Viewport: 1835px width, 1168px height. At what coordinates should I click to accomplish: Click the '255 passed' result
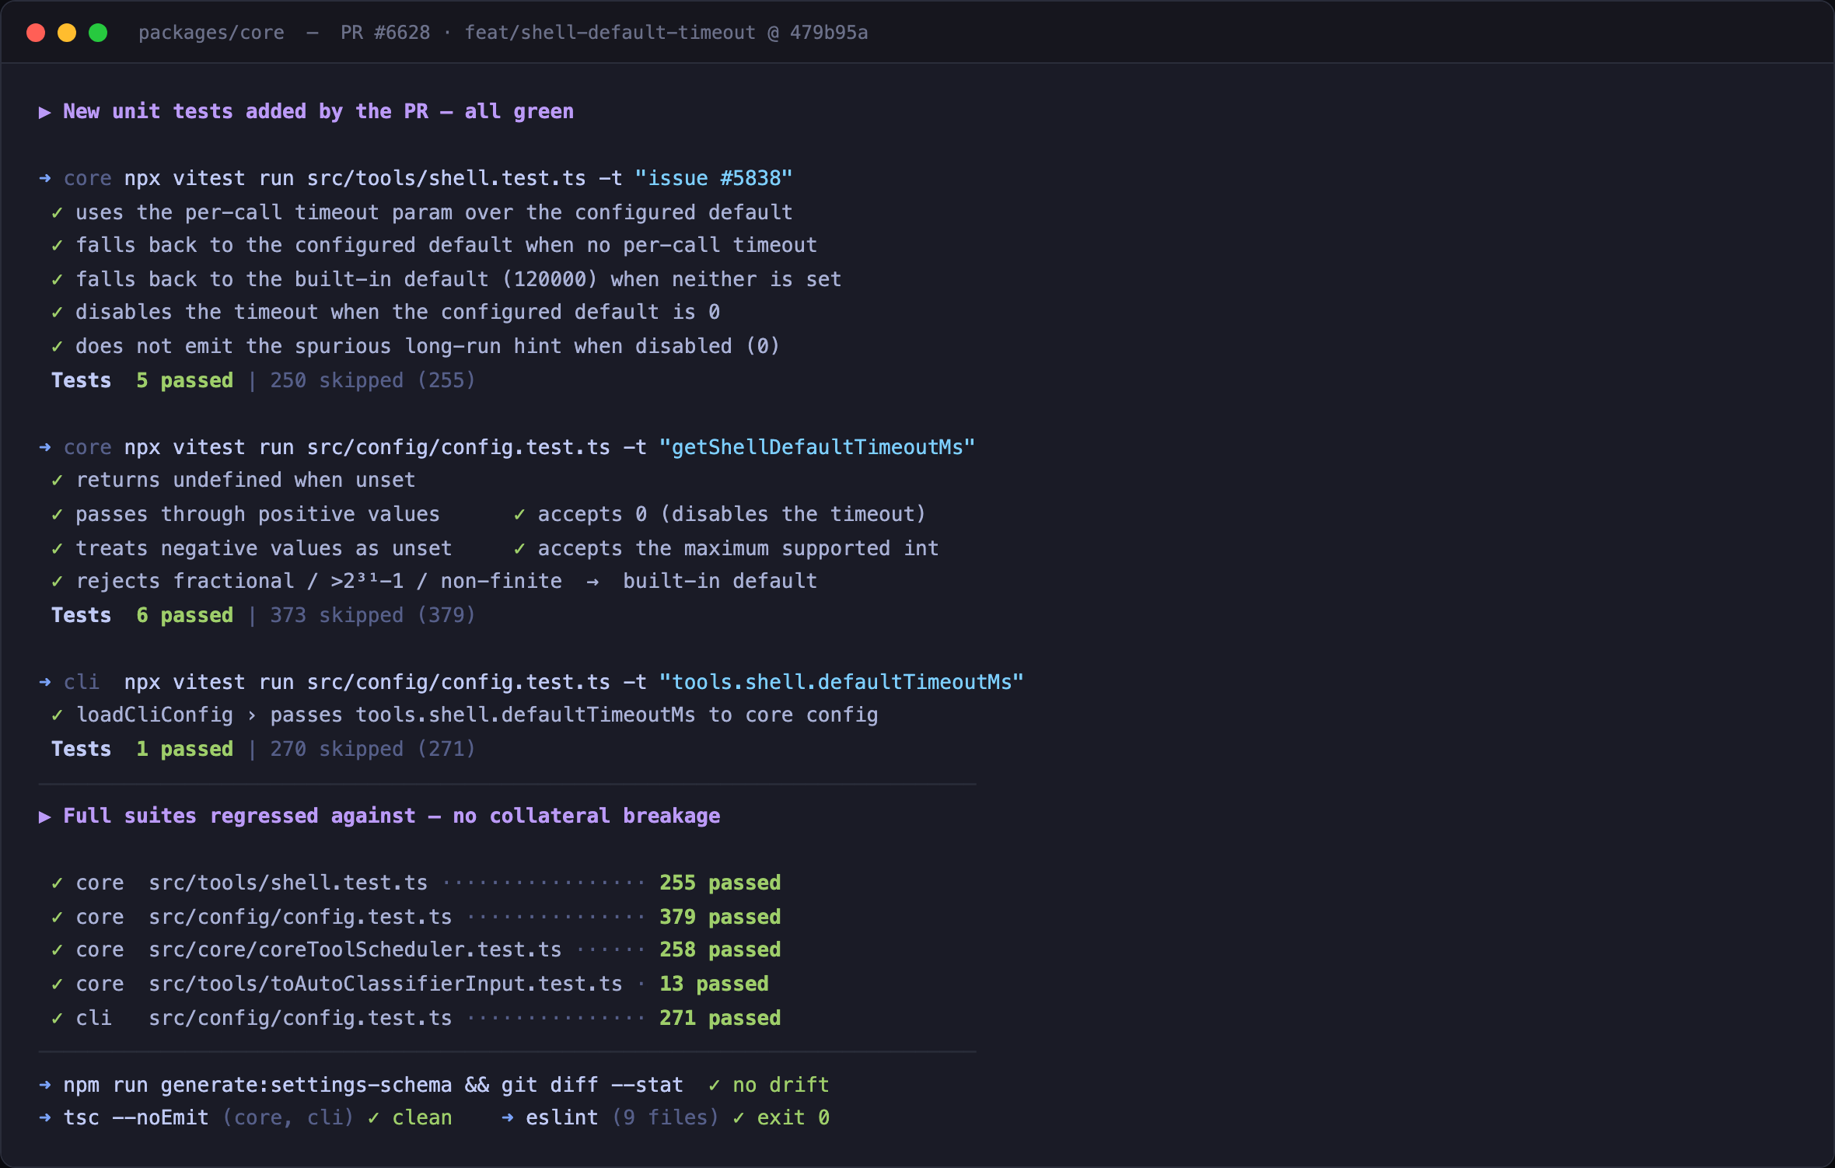point(720,883)
